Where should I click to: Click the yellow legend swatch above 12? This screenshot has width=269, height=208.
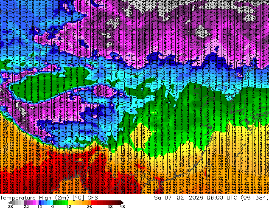click(69, 202)
